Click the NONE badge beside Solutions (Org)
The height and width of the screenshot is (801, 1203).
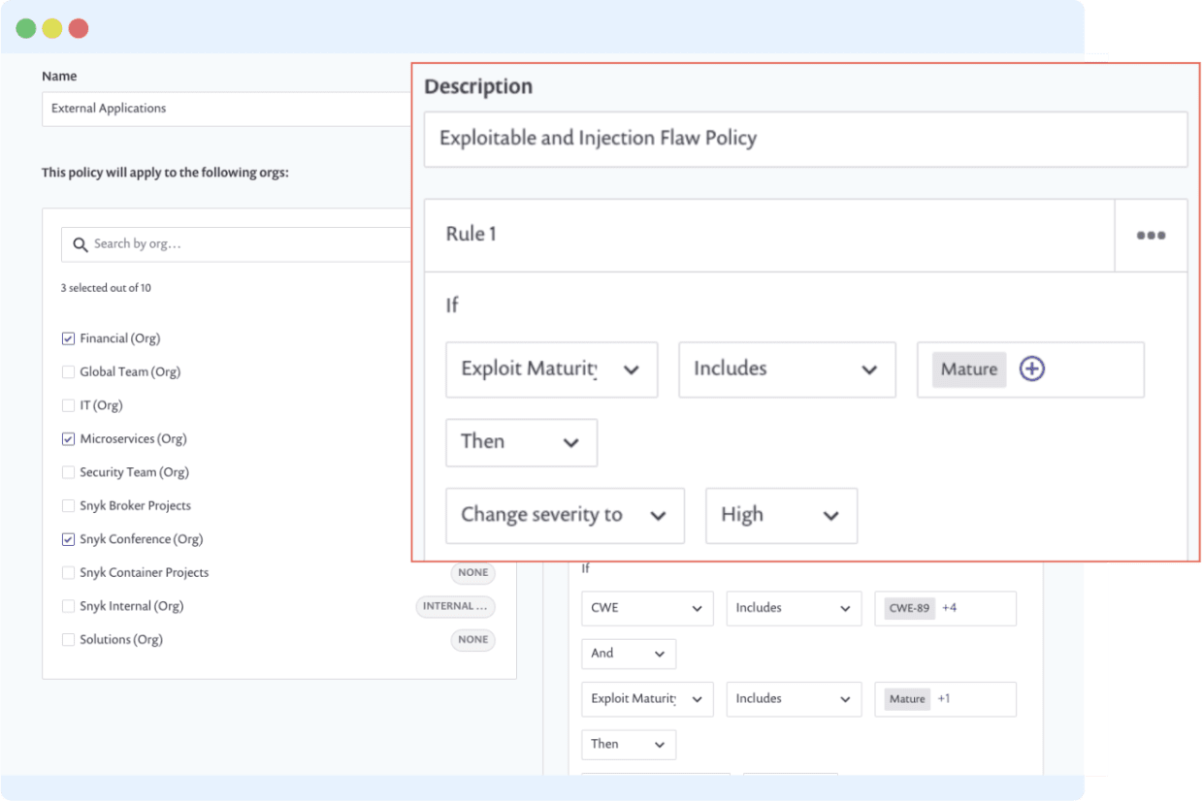(473, 640)
